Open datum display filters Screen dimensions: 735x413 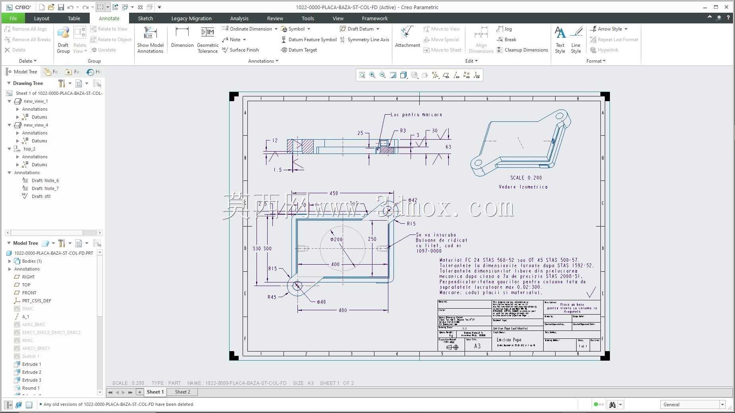tap(435, 75)
